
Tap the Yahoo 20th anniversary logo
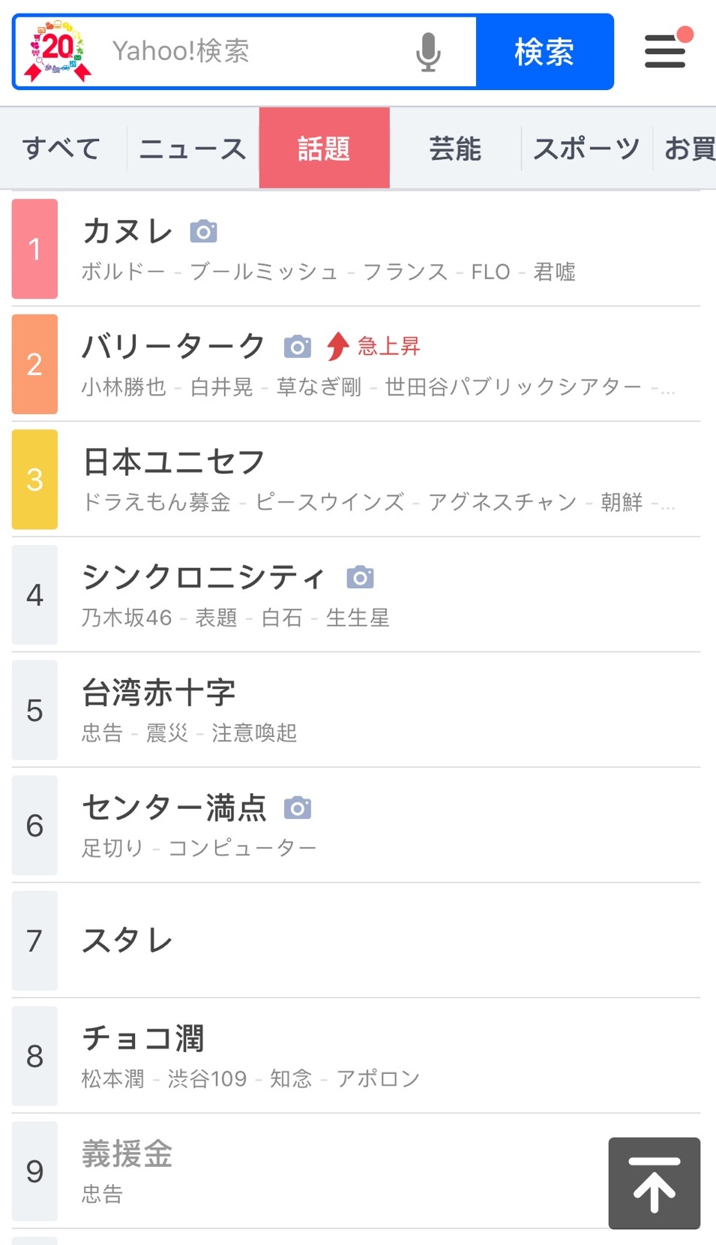[x=58, y=51]
